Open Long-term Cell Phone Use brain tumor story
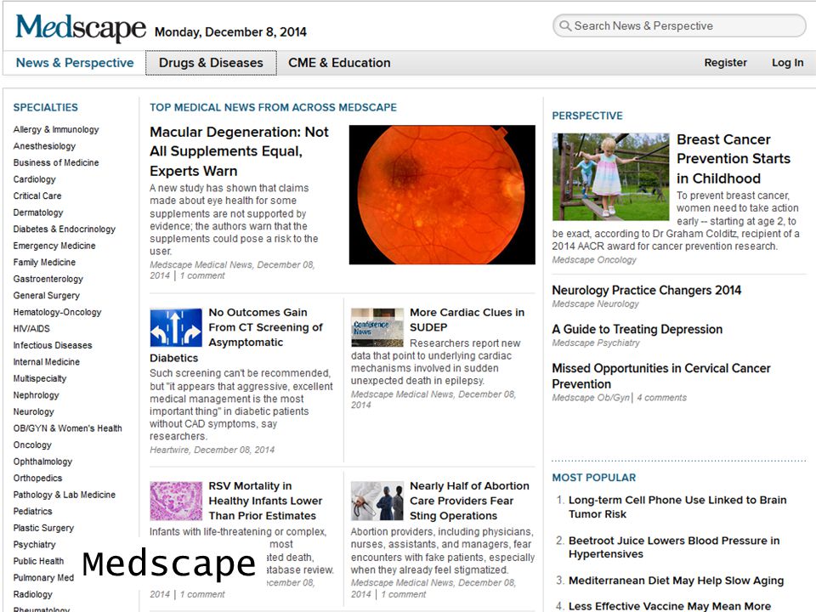 pyautogui.click(x=677, y=507)
